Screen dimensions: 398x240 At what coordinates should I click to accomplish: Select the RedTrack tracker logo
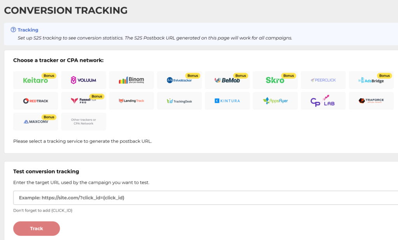35,101
